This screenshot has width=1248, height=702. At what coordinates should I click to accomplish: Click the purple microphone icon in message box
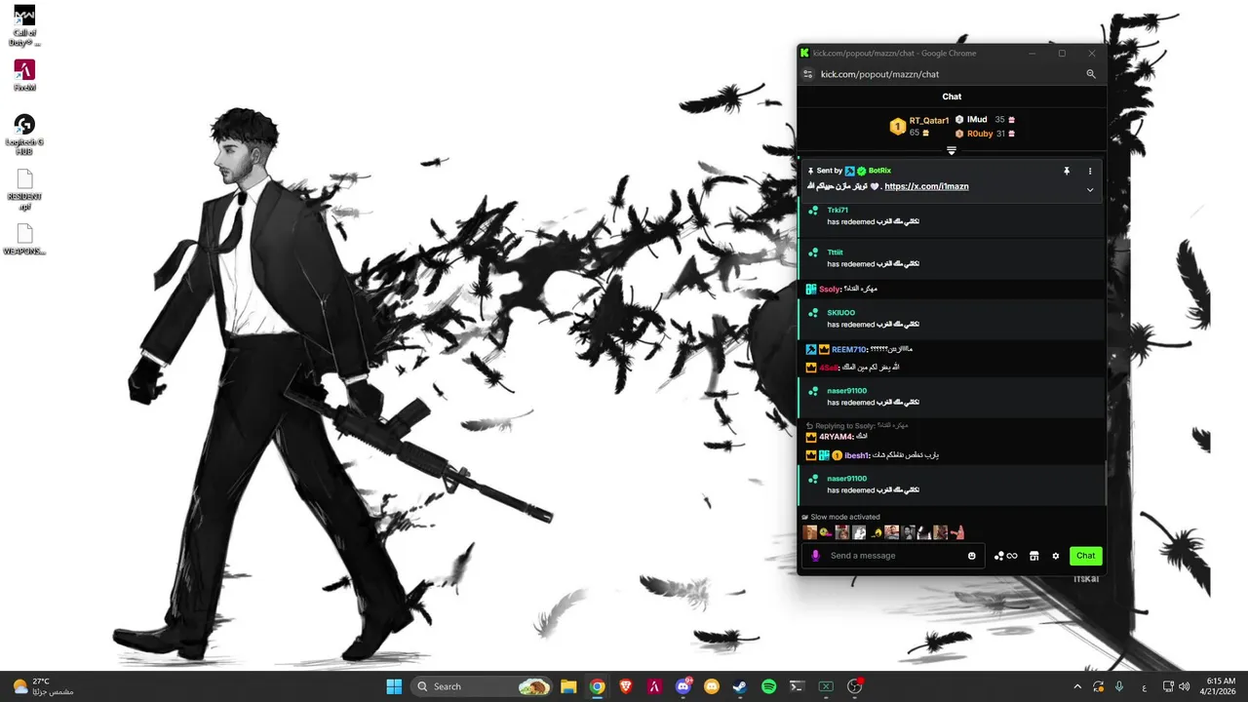(816, 556)
